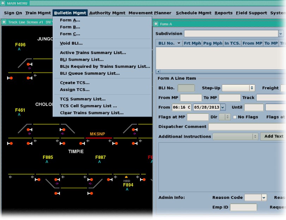Click the F887 signal label

(x=100, y=157)
